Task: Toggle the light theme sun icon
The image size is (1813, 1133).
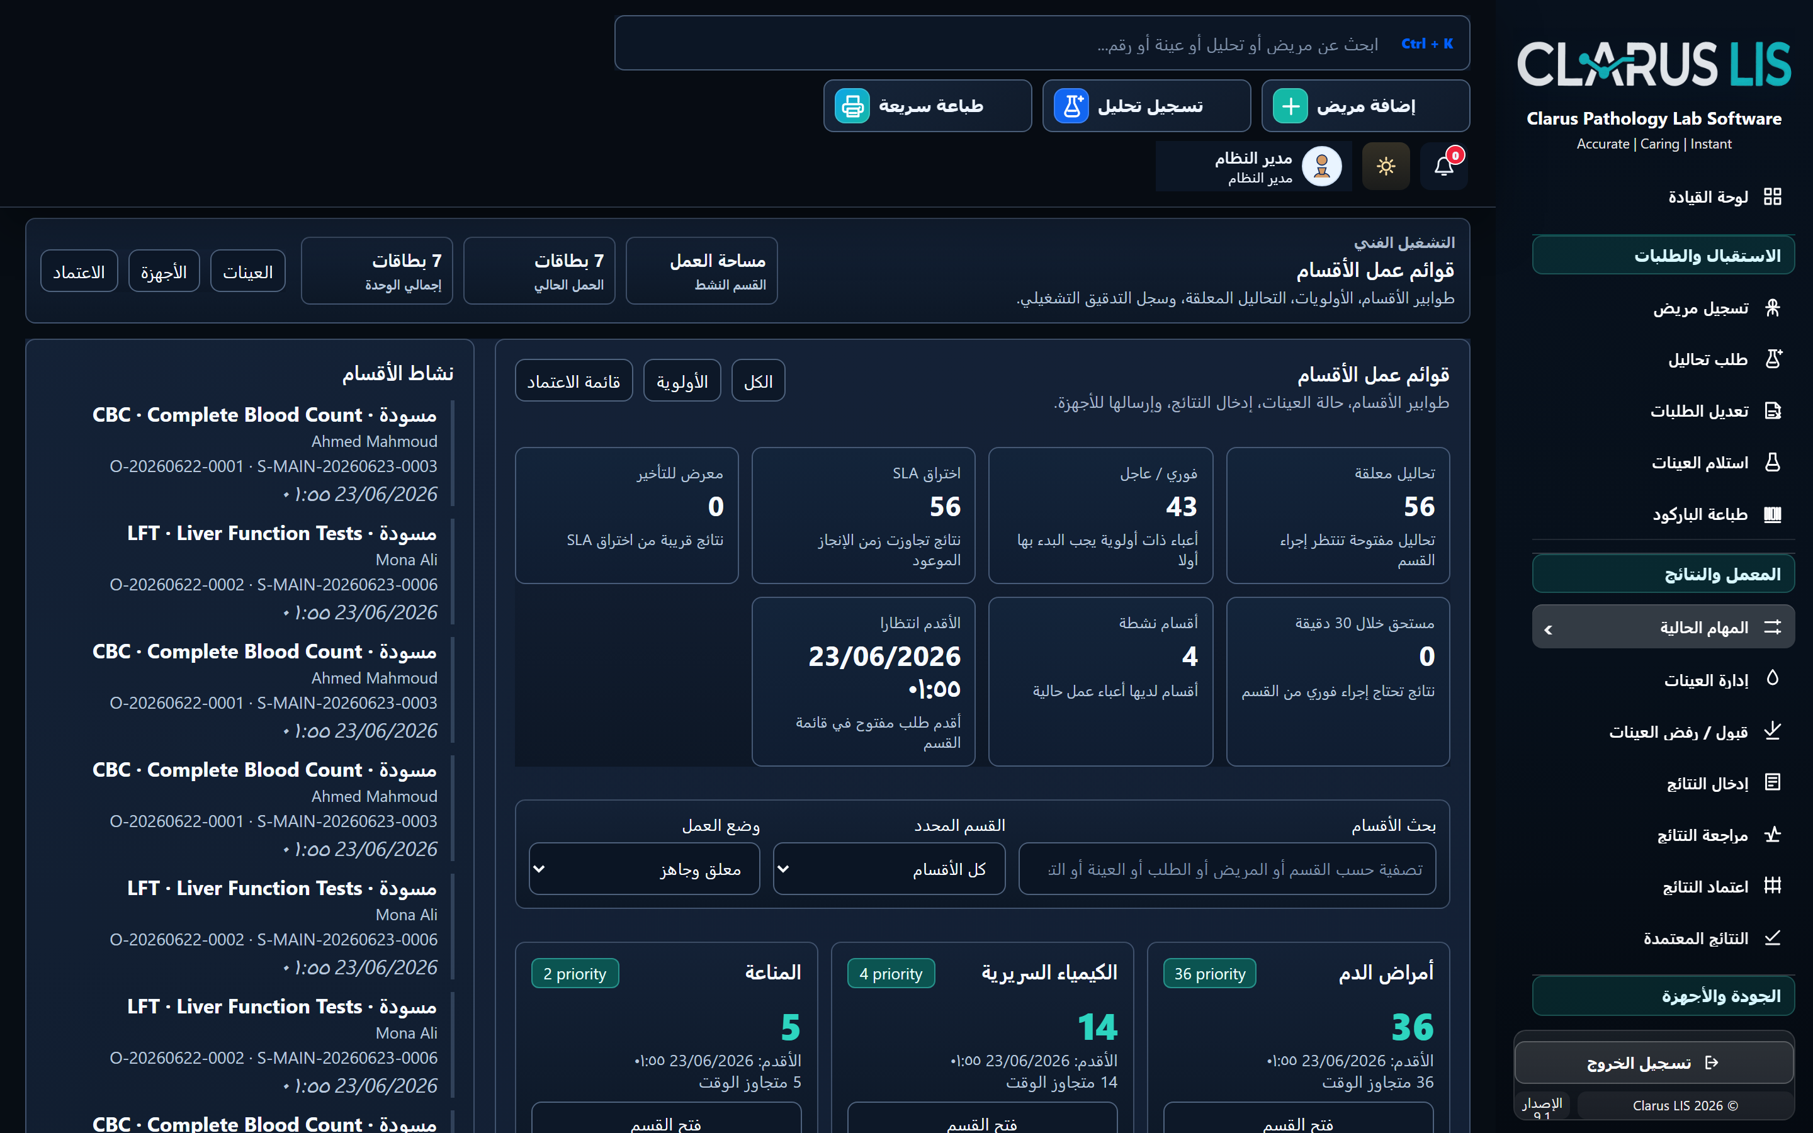Action: 1386,166
